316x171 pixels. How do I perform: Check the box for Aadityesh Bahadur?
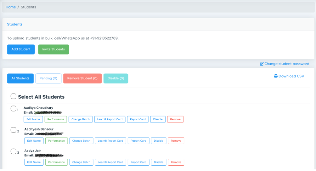pyautogui.click(x=14, y=130)
